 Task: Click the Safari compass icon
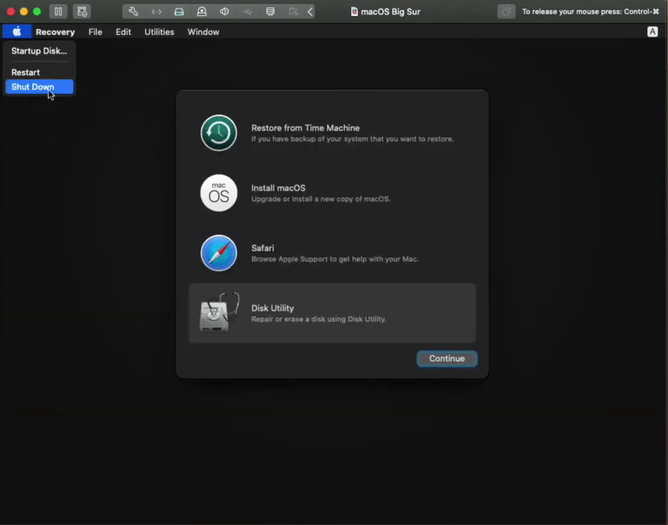[219, 253]
